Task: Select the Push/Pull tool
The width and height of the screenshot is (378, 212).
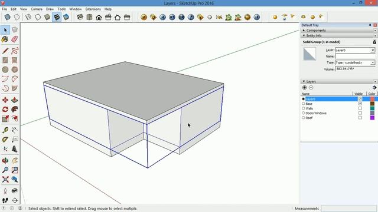Action: 14,100
